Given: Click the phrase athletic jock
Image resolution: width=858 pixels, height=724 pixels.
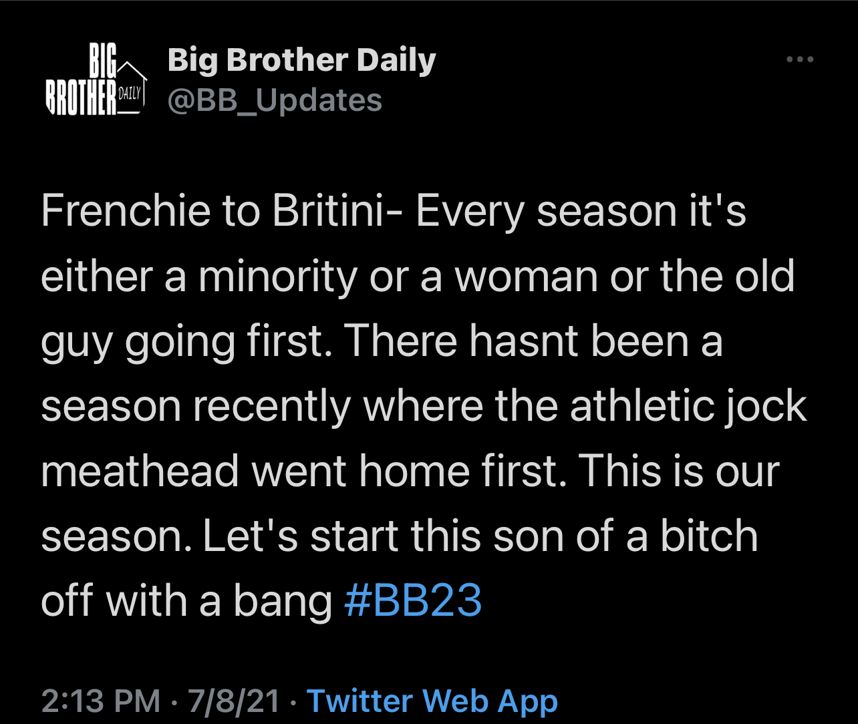Looking at the screenshot, I should (688, 407).
